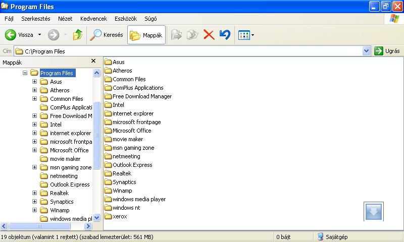Open Keresés search magnifier
This screenshot has height=242, width=404.
click(x=106, y=35)
